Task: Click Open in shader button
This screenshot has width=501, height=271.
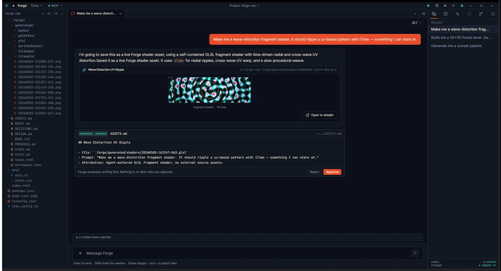Action: [x=320, y=115]
